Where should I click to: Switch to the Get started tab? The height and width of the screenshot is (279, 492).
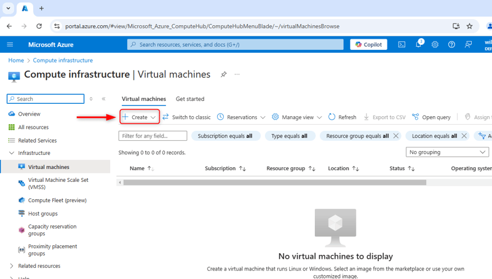(x=190, y=99)
